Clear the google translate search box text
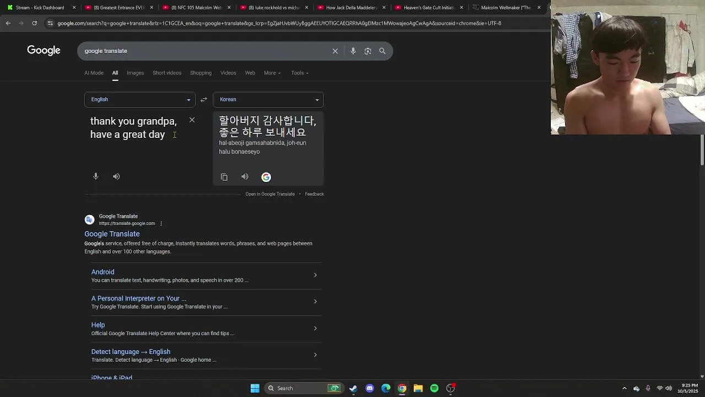705x397 pixels. (x=335, y=51)
